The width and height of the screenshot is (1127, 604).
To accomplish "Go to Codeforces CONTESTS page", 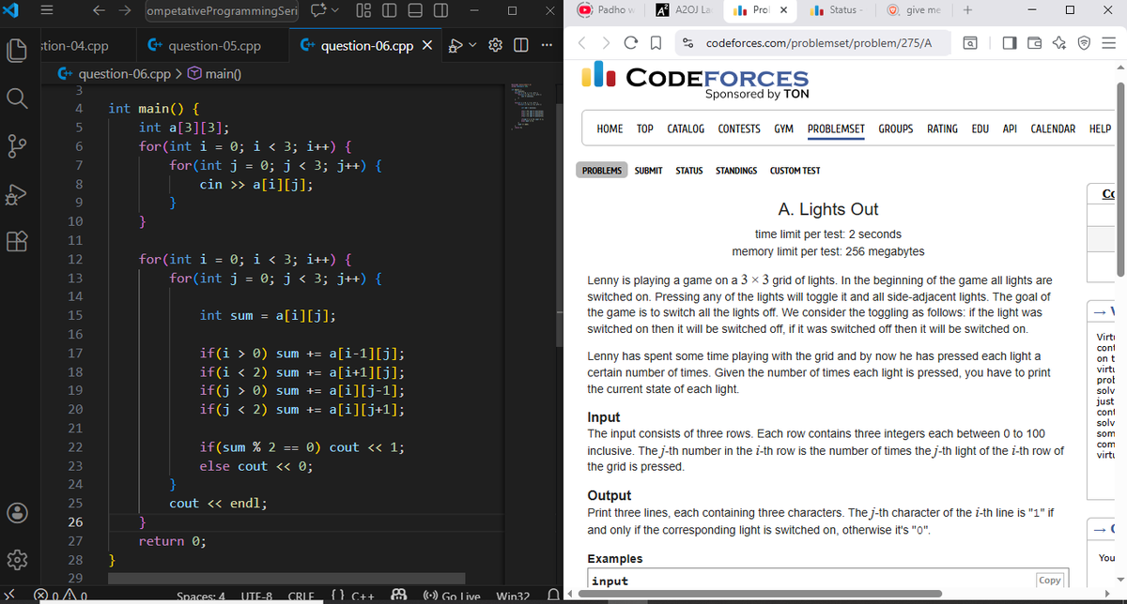I will pos(739,128).
